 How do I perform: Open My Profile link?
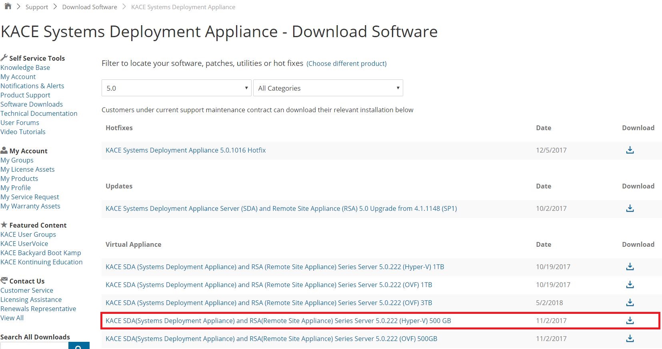click(x=16, y=188)
